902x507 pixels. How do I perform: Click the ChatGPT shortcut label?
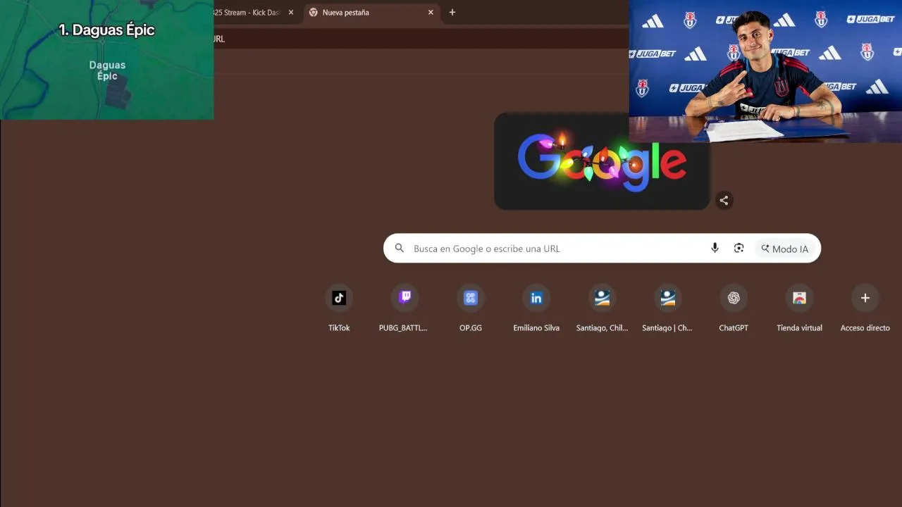click(x=734, y=328)
